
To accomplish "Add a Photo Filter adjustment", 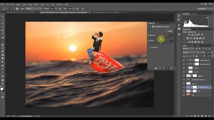I will click(x=197, y=38).
